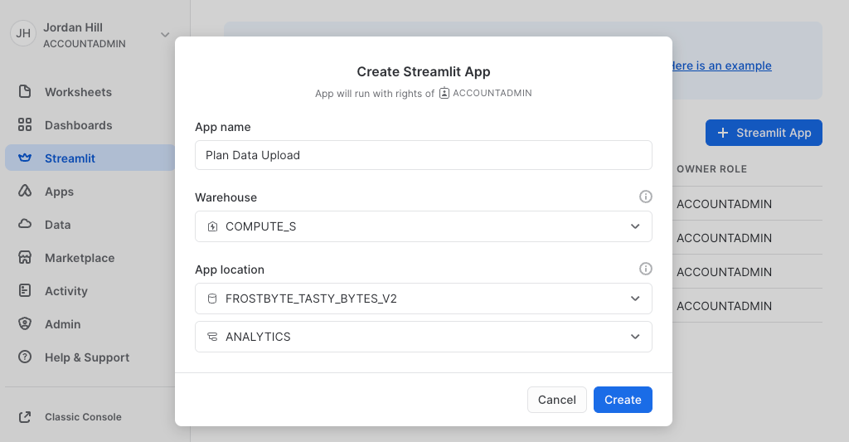
Task: Click the Marketplace storefront icon
Action: click(x=25, y=258)
